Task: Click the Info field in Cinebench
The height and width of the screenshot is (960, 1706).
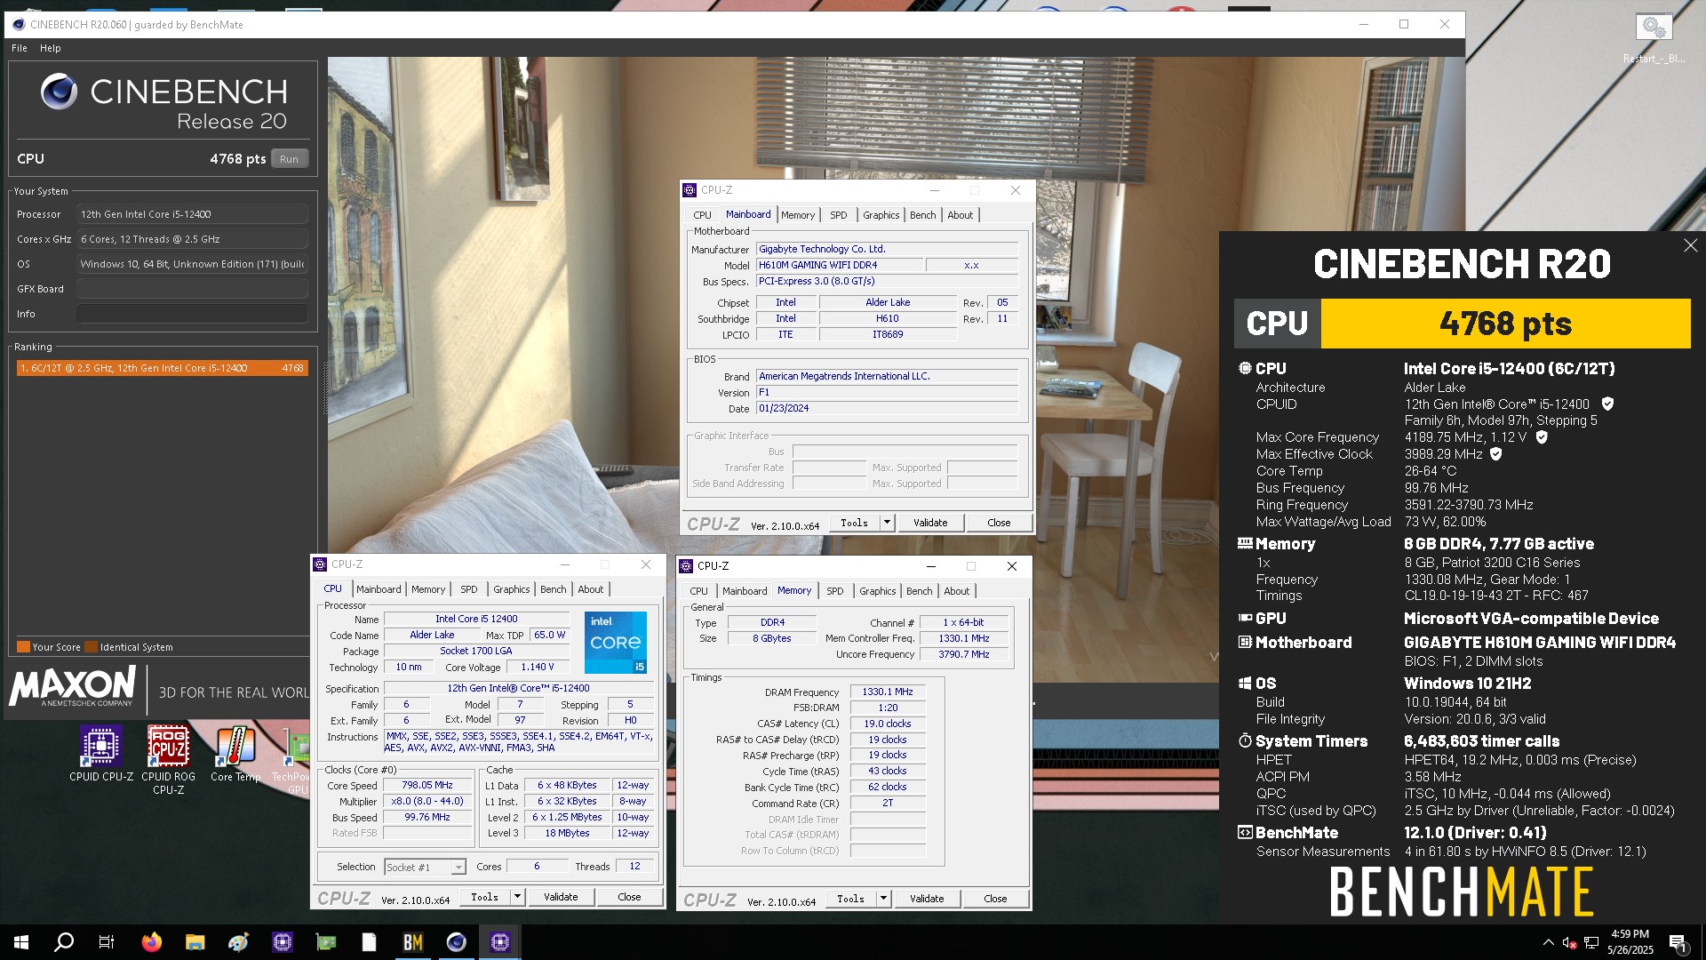Action: click(x=192, y=314)
